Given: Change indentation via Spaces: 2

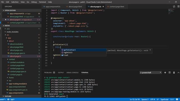Looking at the screenshot, I should tap(145, 99).
